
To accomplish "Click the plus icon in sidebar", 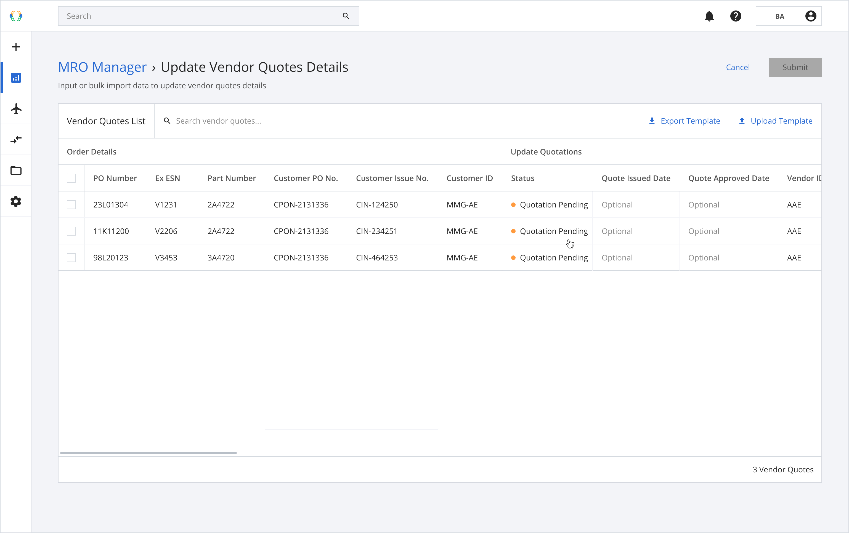I will (16, 47).
